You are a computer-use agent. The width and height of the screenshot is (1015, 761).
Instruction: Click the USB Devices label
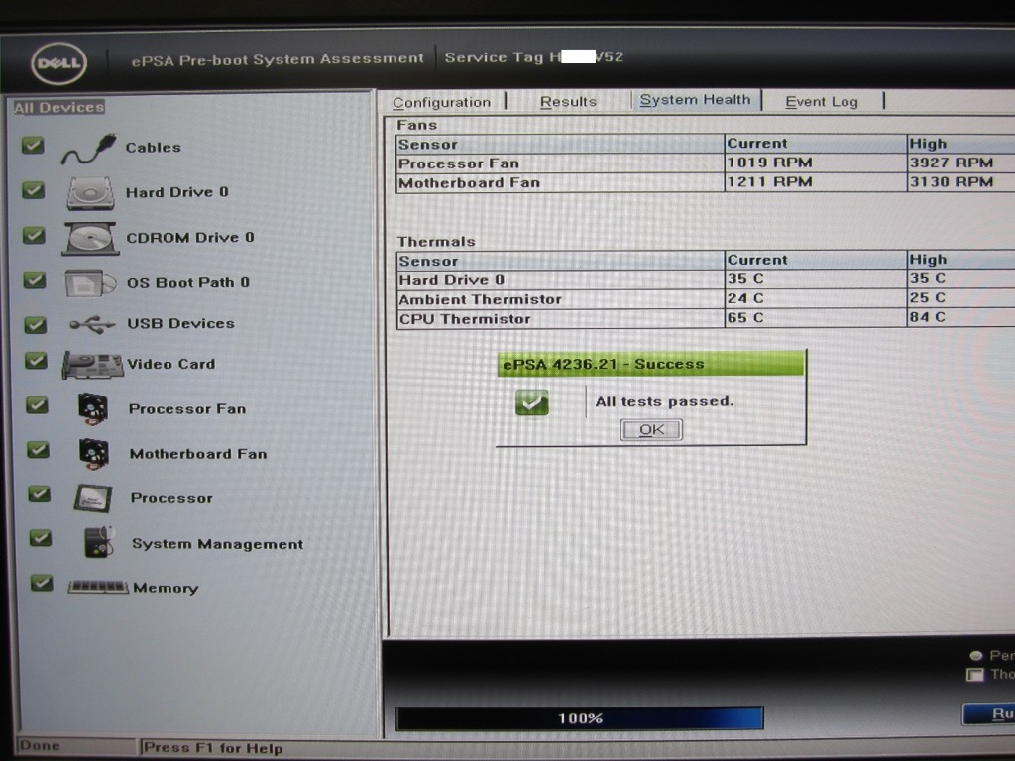click(180, 323)
